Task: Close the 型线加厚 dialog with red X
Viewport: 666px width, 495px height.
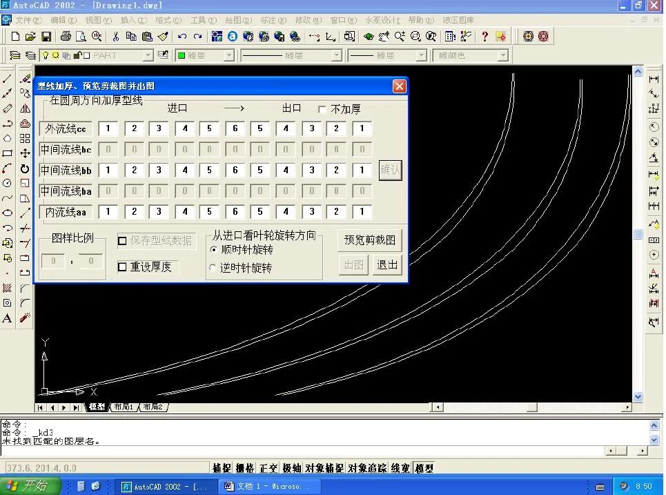Action: [400, 87]
